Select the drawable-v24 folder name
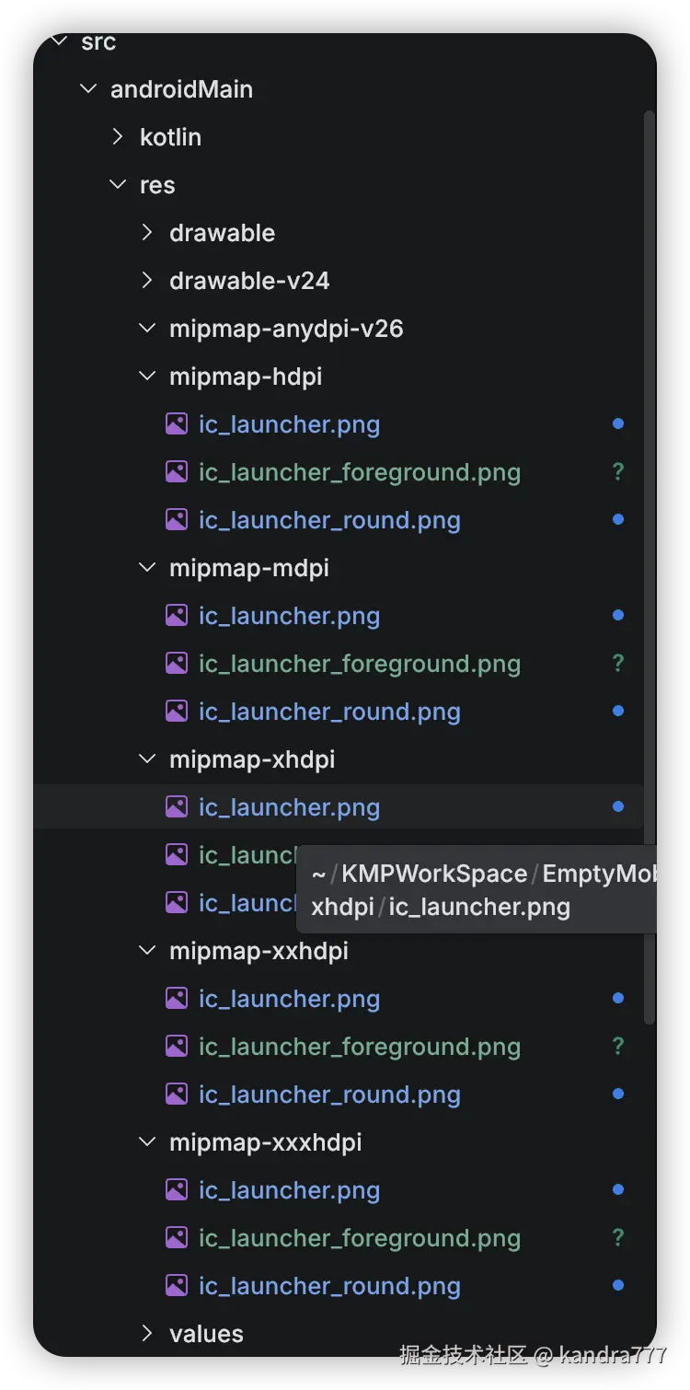The height and width of the screenshot is (1390, 690). 249,281
